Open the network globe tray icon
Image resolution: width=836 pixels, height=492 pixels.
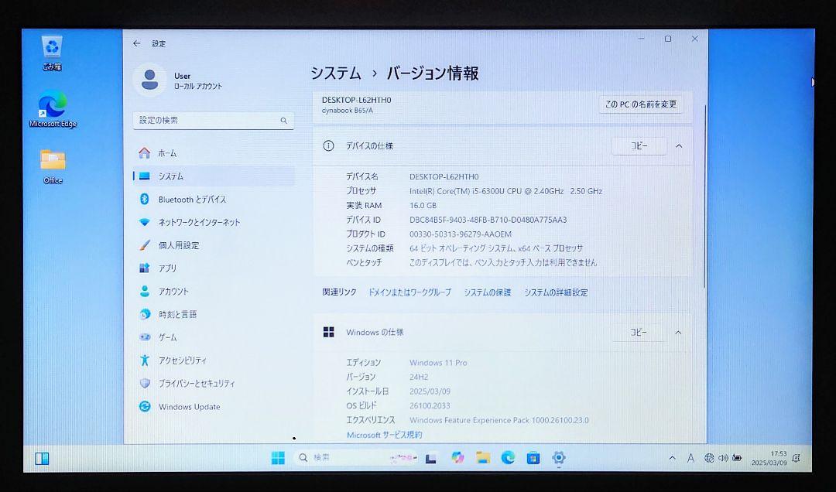click(x=709, y=458)
